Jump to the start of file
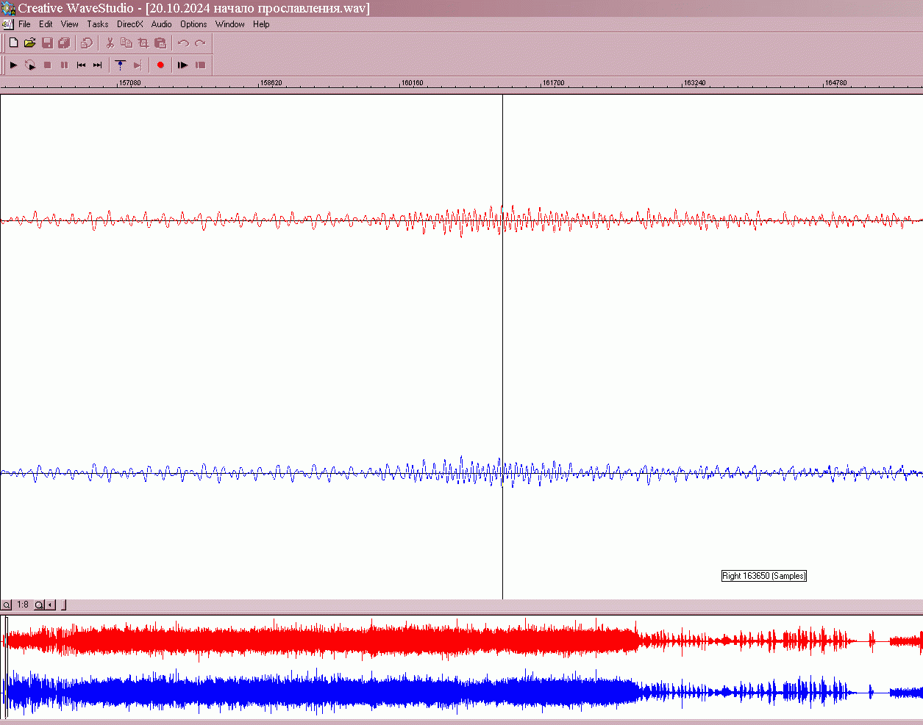 (x=81, y=65)
